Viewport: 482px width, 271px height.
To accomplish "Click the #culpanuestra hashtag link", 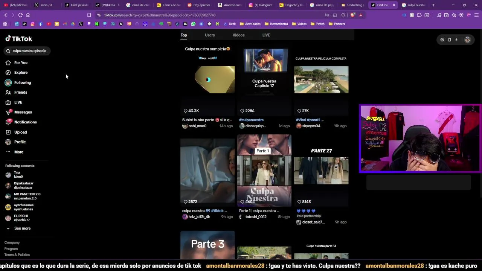I will pos(252,120).
